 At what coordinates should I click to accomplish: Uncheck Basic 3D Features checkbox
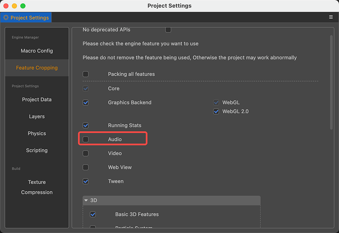point(93,214)
